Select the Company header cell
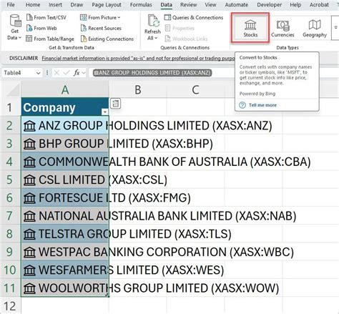Screen dimensions: 339x314 (x=65, y=107)
